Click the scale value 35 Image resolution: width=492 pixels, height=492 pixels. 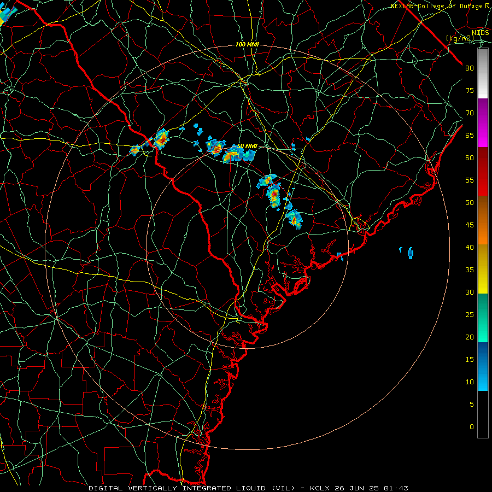click(470, 270)
